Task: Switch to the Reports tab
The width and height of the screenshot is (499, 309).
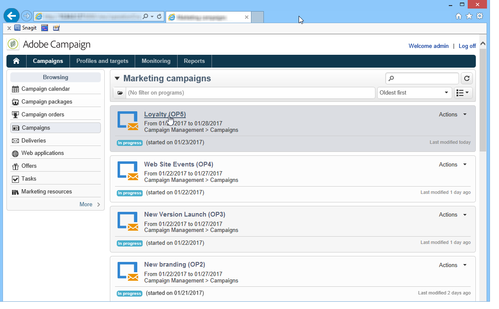Action: (x=194, y=61)
